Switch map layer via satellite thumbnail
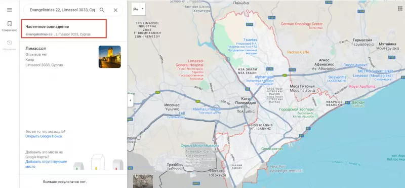The width and height of the screenshot is (405, 188). coord(143,181)
